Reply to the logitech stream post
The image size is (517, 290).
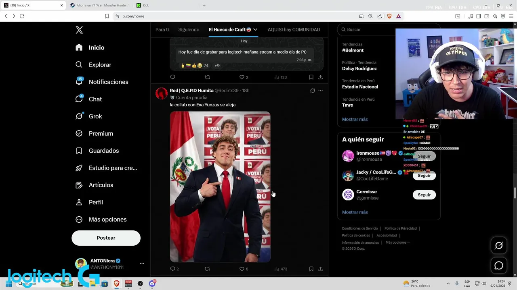coord(173,77)
